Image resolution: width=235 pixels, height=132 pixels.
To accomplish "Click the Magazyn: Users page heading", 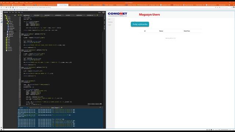I will click(x=149, y=15).
